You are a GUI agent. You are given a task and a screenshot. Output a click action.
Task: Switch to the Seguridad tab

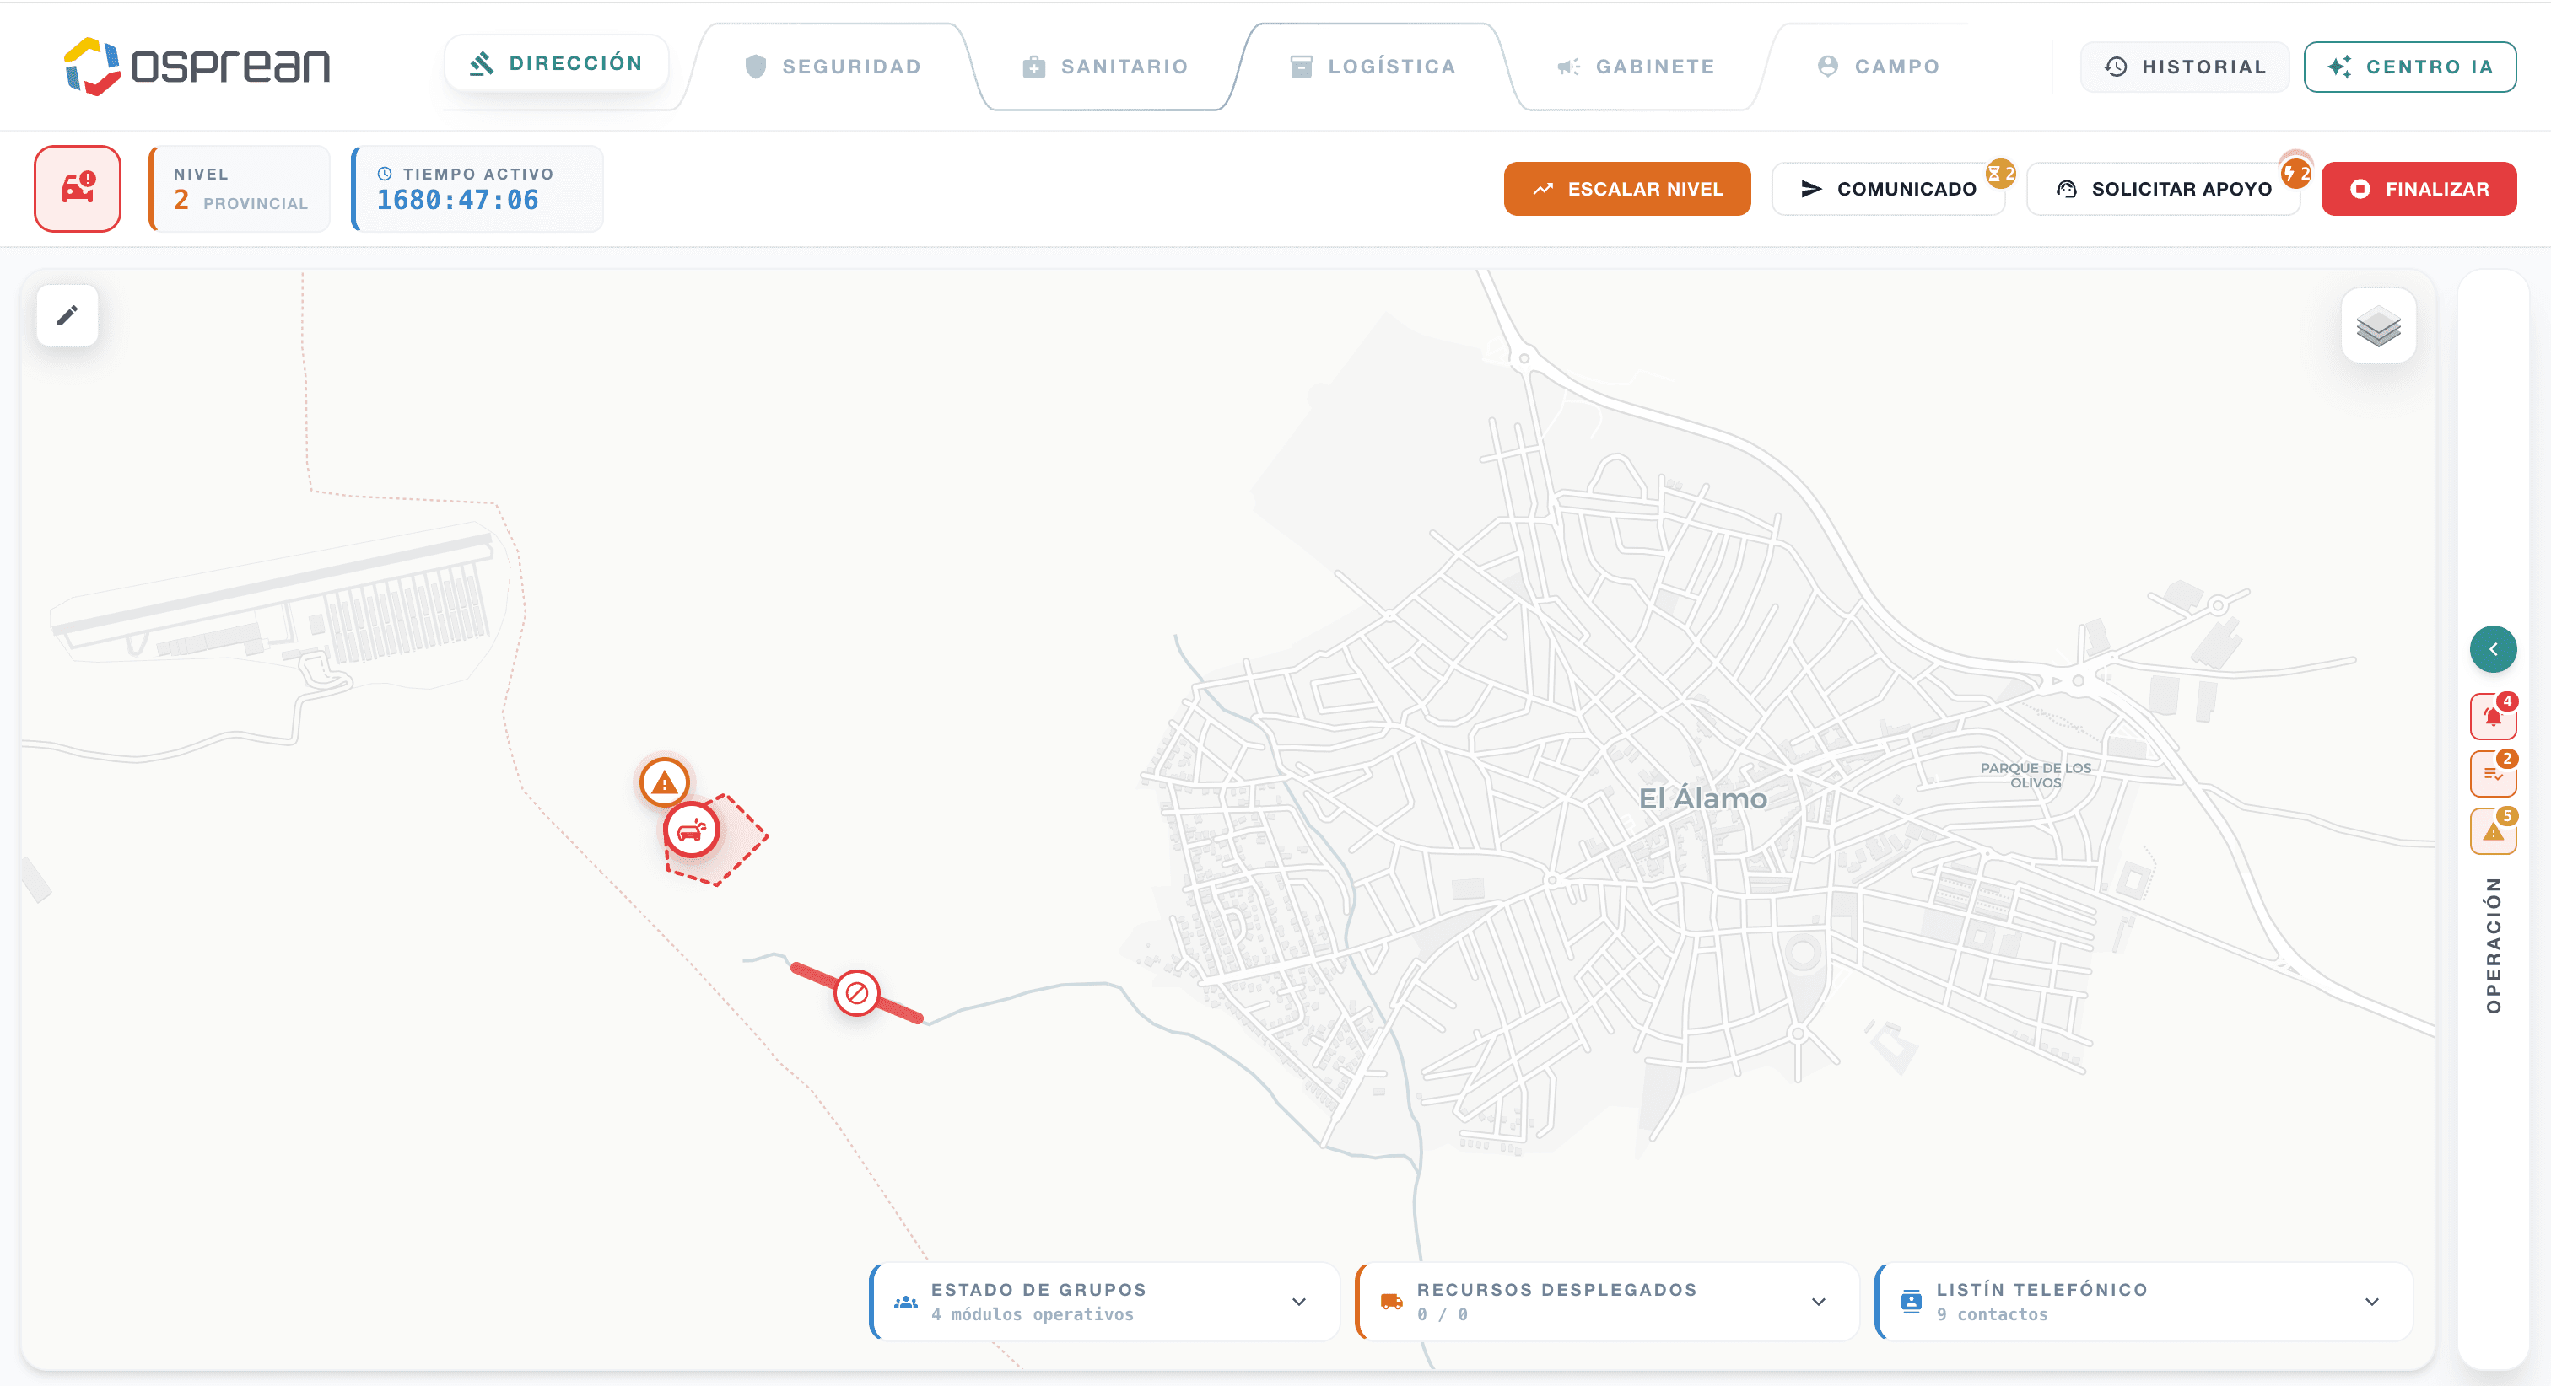click(832, 67)
